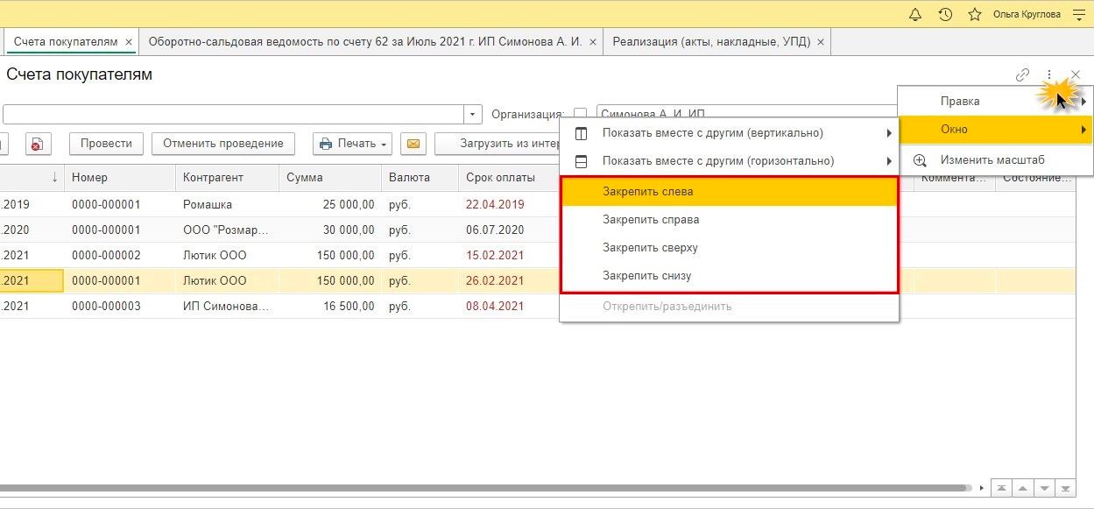1094x509 pixels.
Task: Open the notifications bell icon
Action: click(915, 14)
